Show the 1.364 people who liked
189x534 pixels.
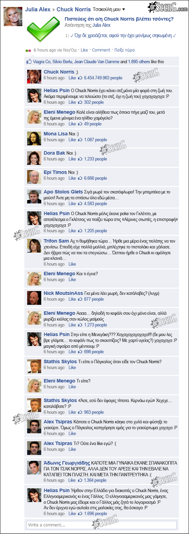(x=96, y=480)
